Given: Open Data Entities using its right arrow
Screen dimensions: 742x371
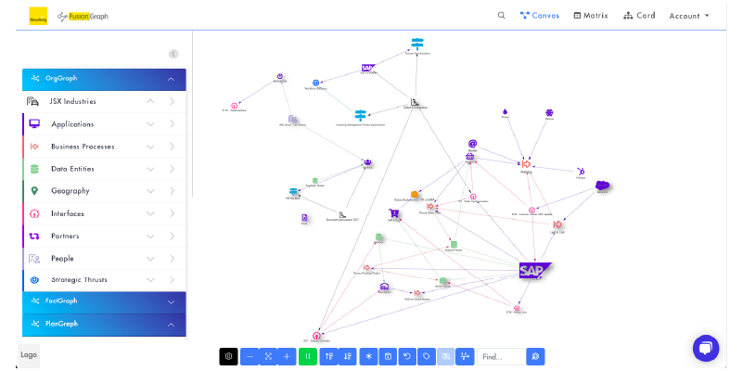Looking at the screenshot, I should pyautogui.click(x=172, y=169).
